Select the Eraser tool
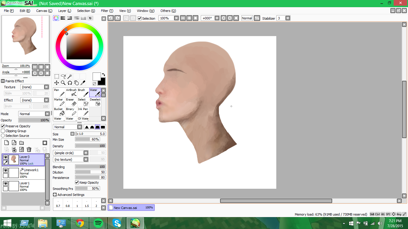The width and height of the screenshot is (408, 229). 71,102
